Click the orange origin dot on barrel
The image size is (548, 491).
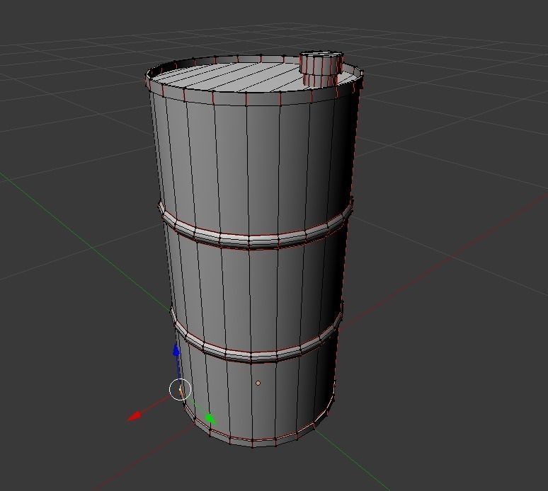tap(258, 383)
